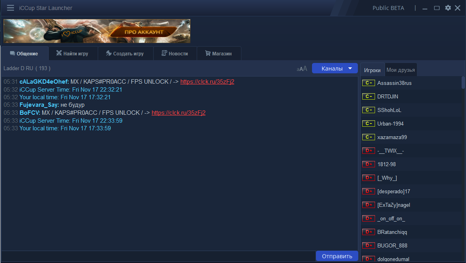Click the C- rank badge beside SShohLoL
Screen dimensions: 466x263
coord(369,110)
